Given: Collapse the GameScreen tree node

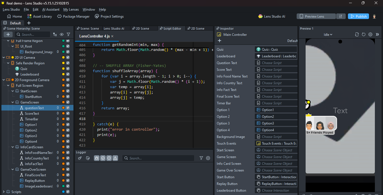Looking at the screenshot, I should click(x=13, y=102).
